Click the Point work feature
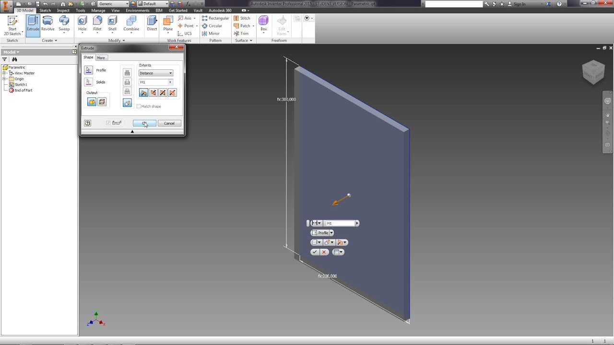Screen dimensions: 614x345 tap(187, 26)
